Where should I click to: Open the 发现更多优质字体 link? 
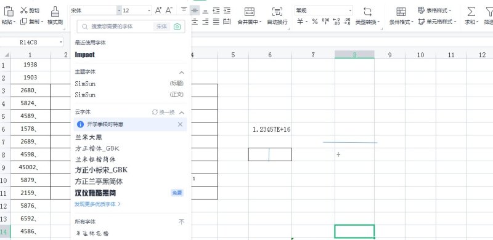(97, 204)
